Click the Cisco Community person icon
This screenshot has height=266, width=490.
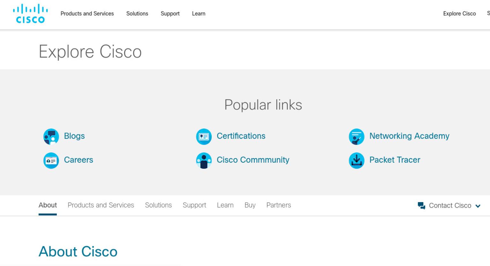click(204, 160)
